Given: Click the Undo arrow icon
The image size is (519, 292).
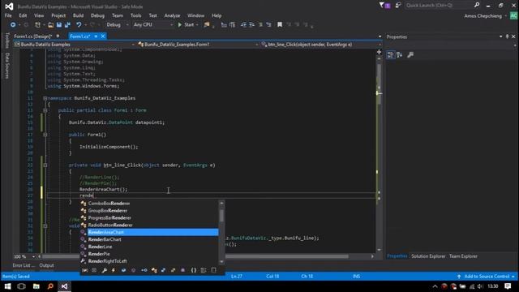Looking at the screenshot, I should (79, 25).
